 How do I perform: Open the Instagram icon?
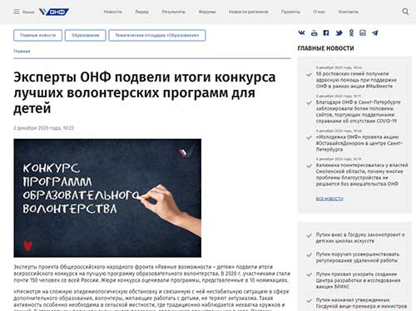363,33
